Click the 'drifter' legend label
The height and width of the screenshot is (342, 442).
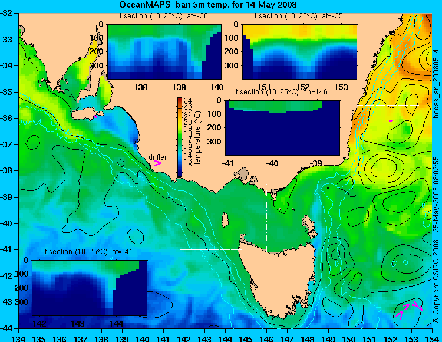point(157,157)
